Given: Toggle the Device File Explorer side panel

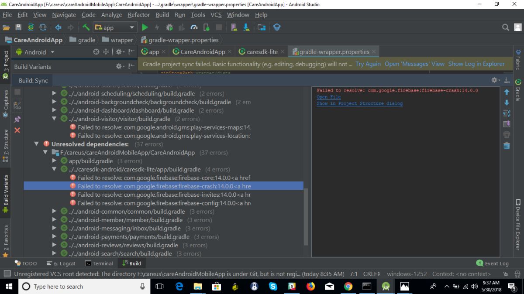Looking at the screenshot, I should 518,224.
